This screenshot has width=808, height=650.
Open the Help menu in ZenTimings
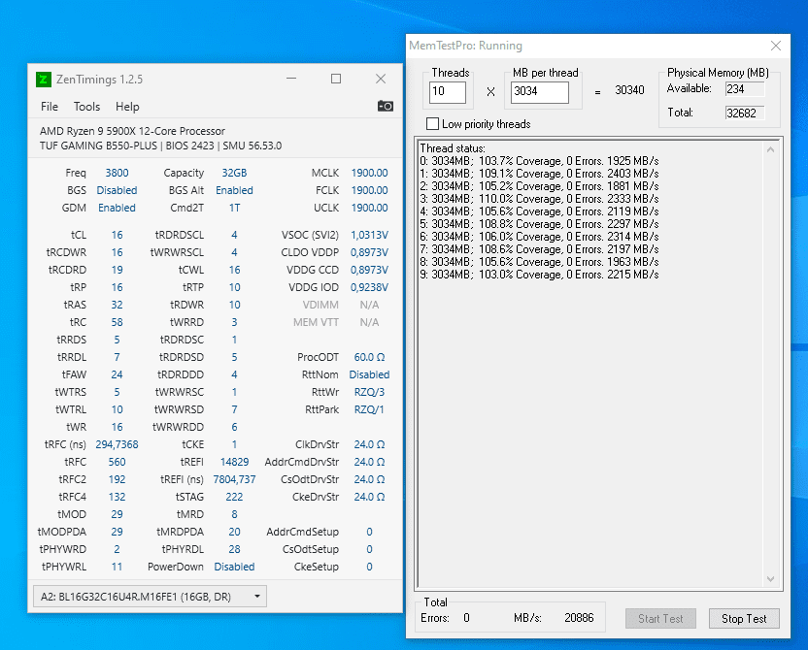[x=127, y=107]
